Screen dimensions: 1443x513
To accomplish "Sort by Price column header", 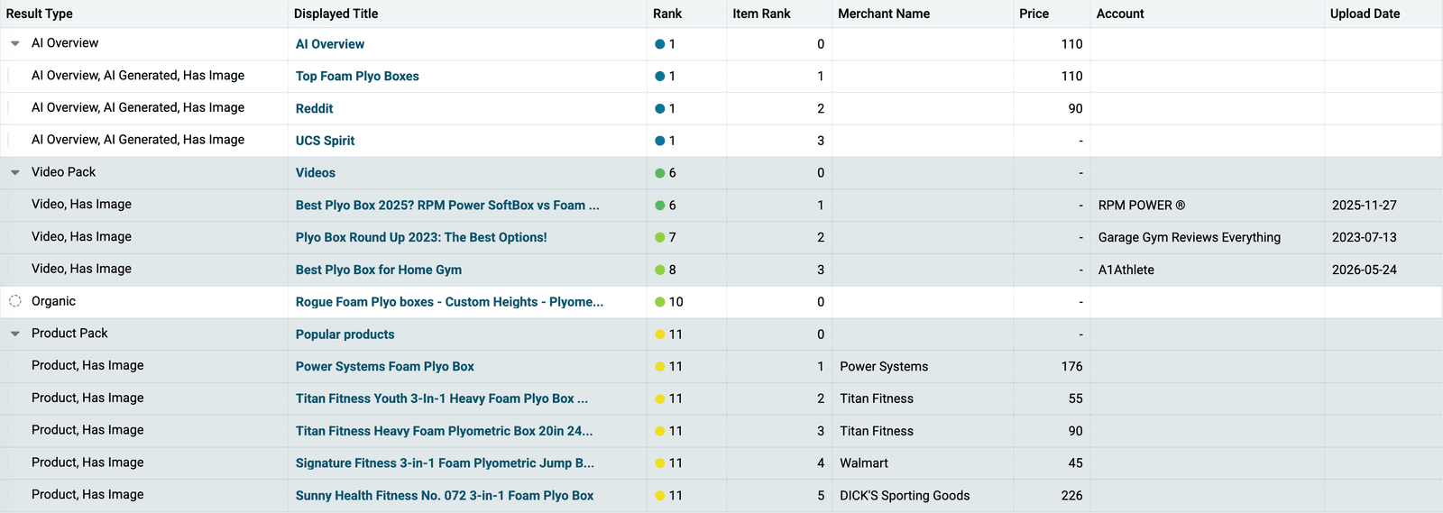I will tap(1034, 14).
